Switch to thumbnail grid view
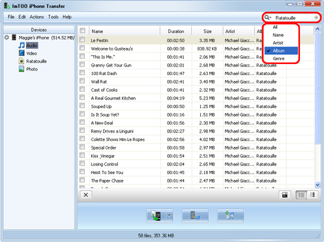Viewport: 324px width, 242px height. (312, 195)
